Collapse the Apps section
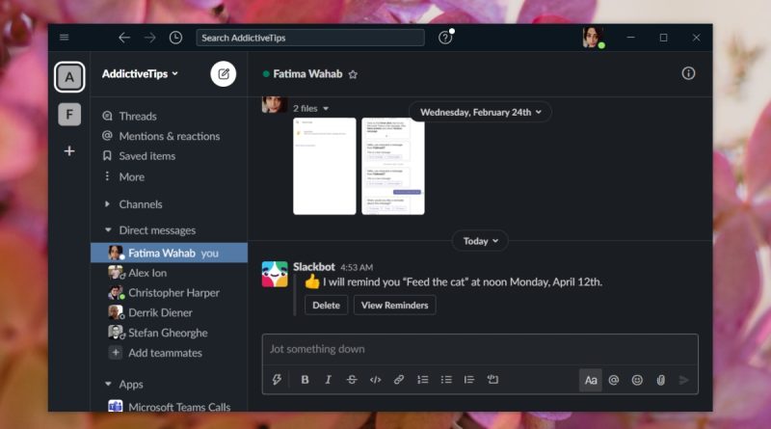Screen dimensions: 771x429 [x=108, y=385]
